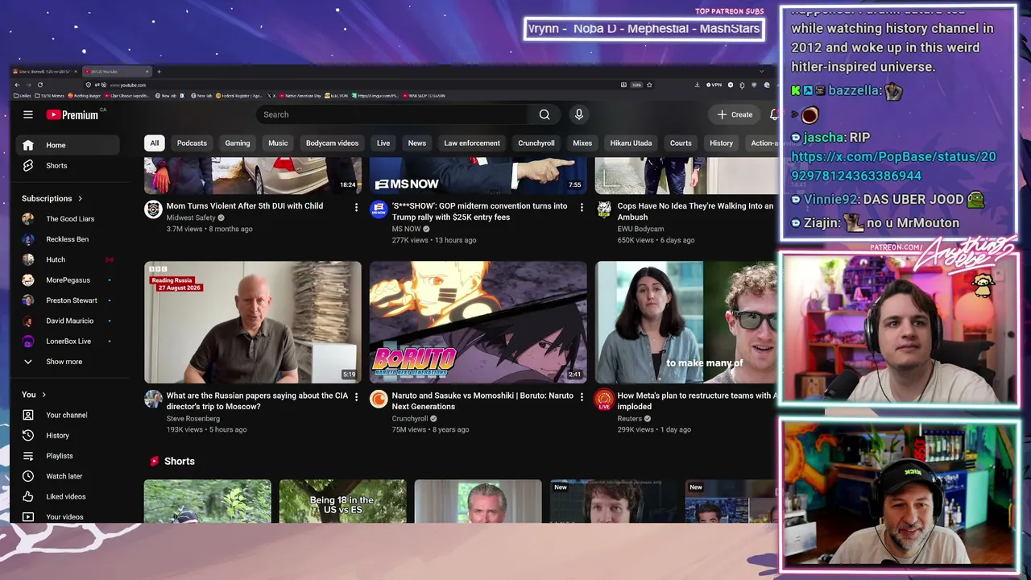Select the All filter chip

tap(154, 143)
